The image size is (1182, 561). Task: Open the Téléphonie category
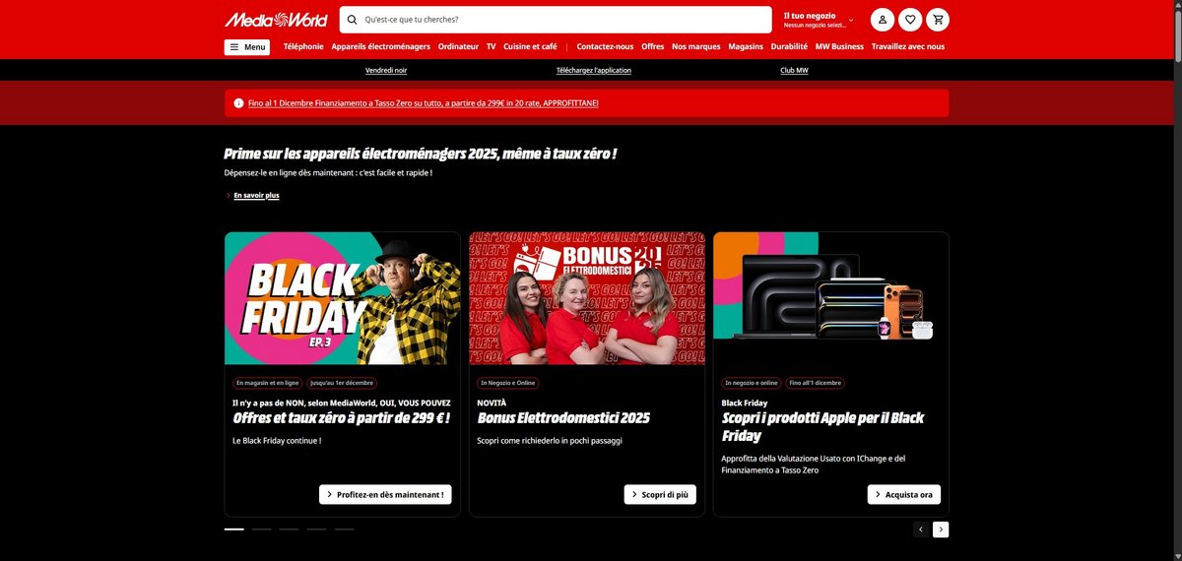click(303, 46)
